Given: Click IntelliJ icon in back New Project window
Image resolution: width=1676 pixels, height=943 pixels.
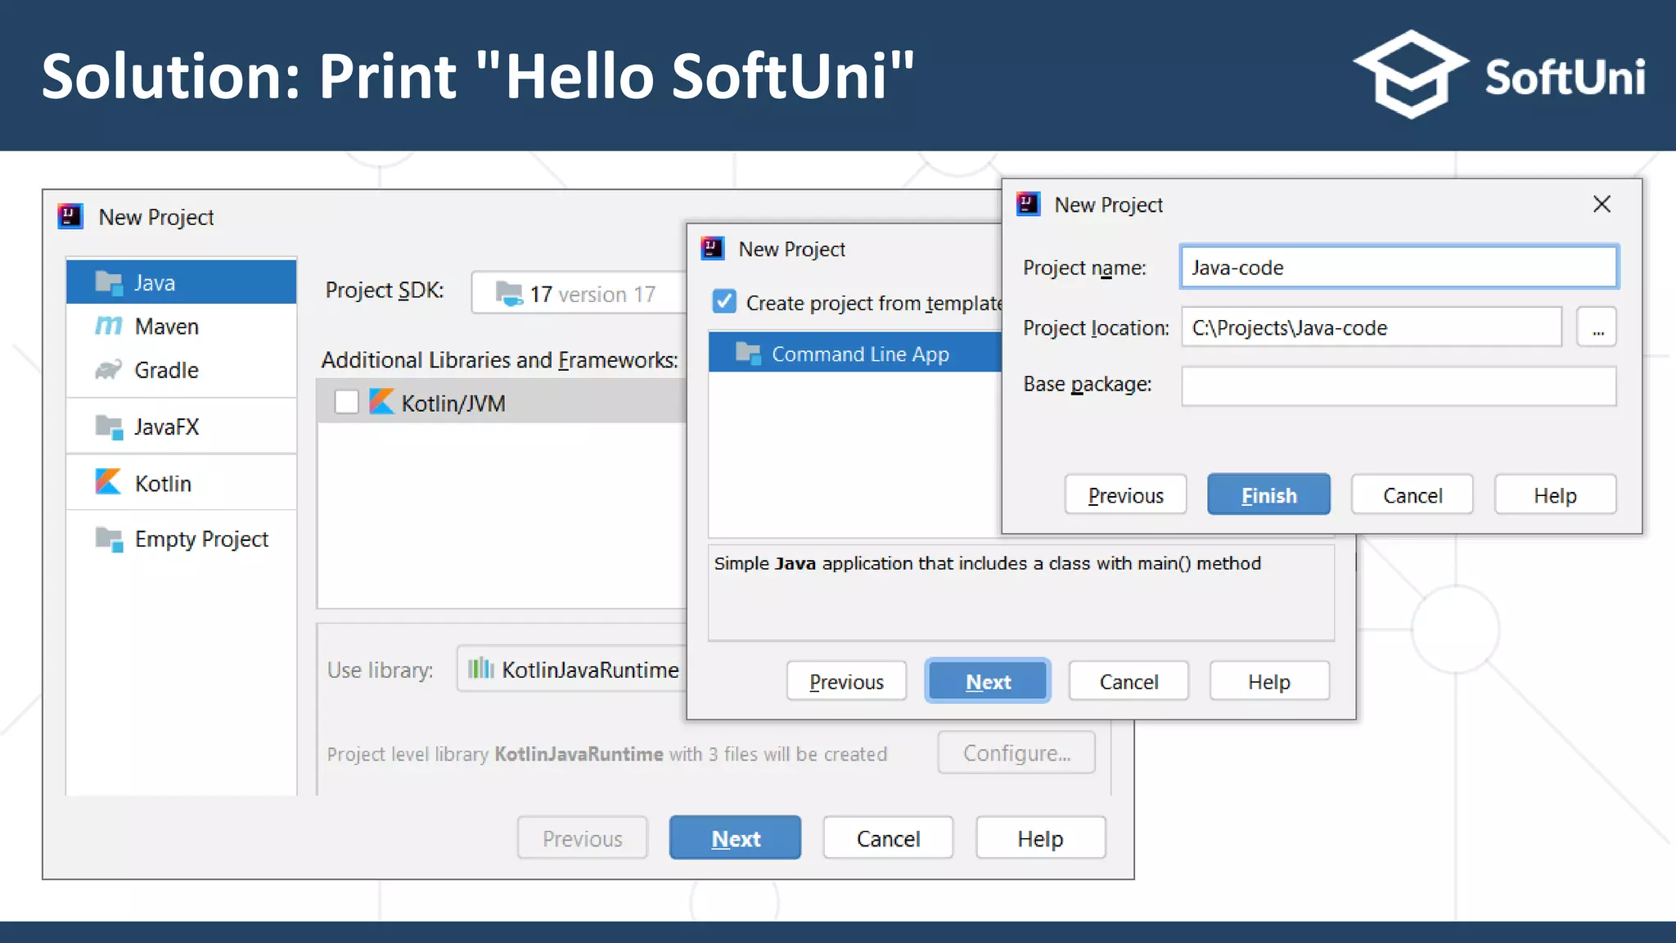Looking at the screenshot, I should (70, 216).
